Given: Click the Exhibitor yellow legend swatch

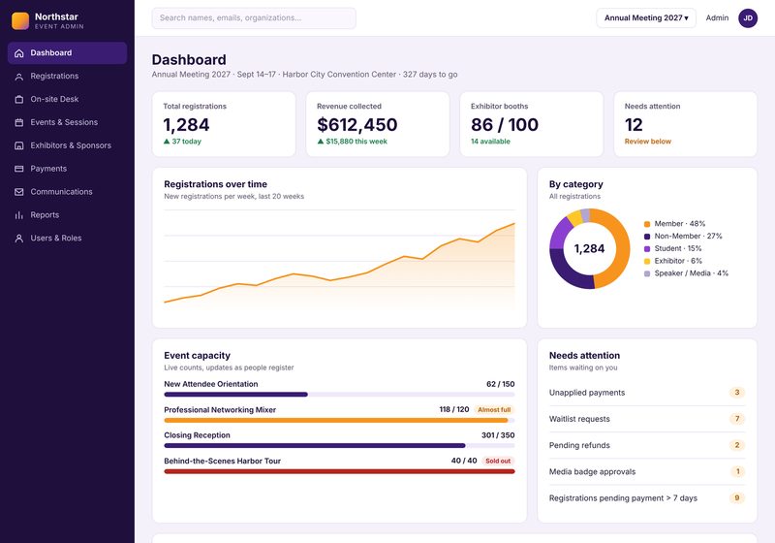Looking at the screenshot, I should click(647, 261).
